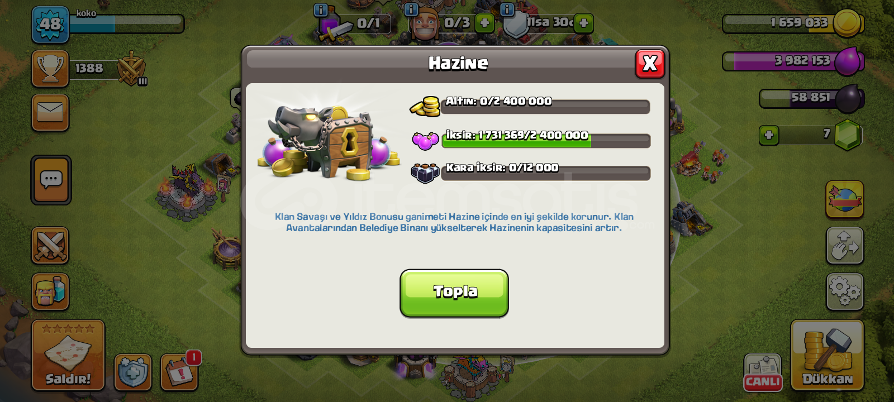
Task: Extend shield with plus beside timer
Action: point(583,23)
